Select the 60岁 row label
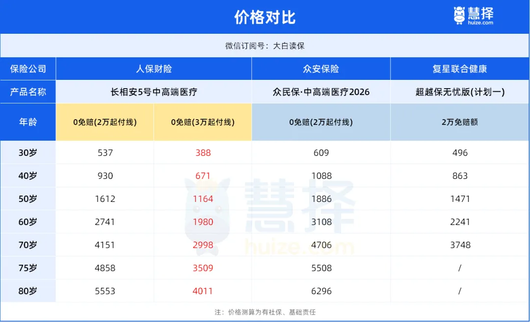The image size is (530, 322). click(x=28, y=222)
